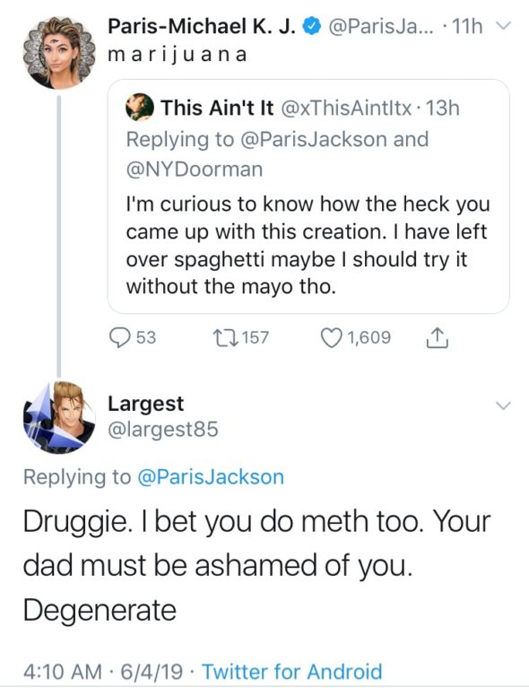Open the share tweet icon
The width and height of the screenshot is (529, 688).
click(437, 338)
